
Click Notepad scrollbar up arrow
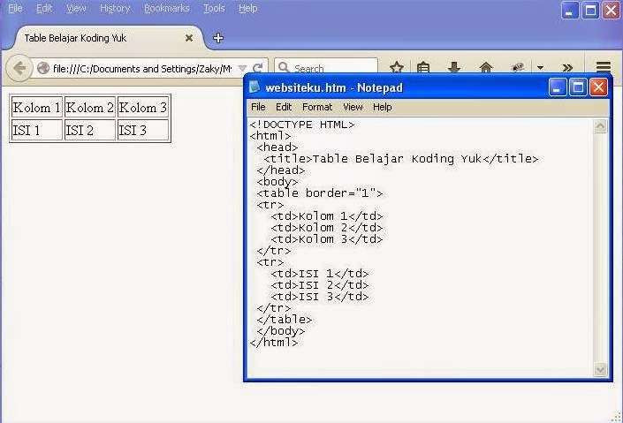pyautogui.click(x=600, y=126)
